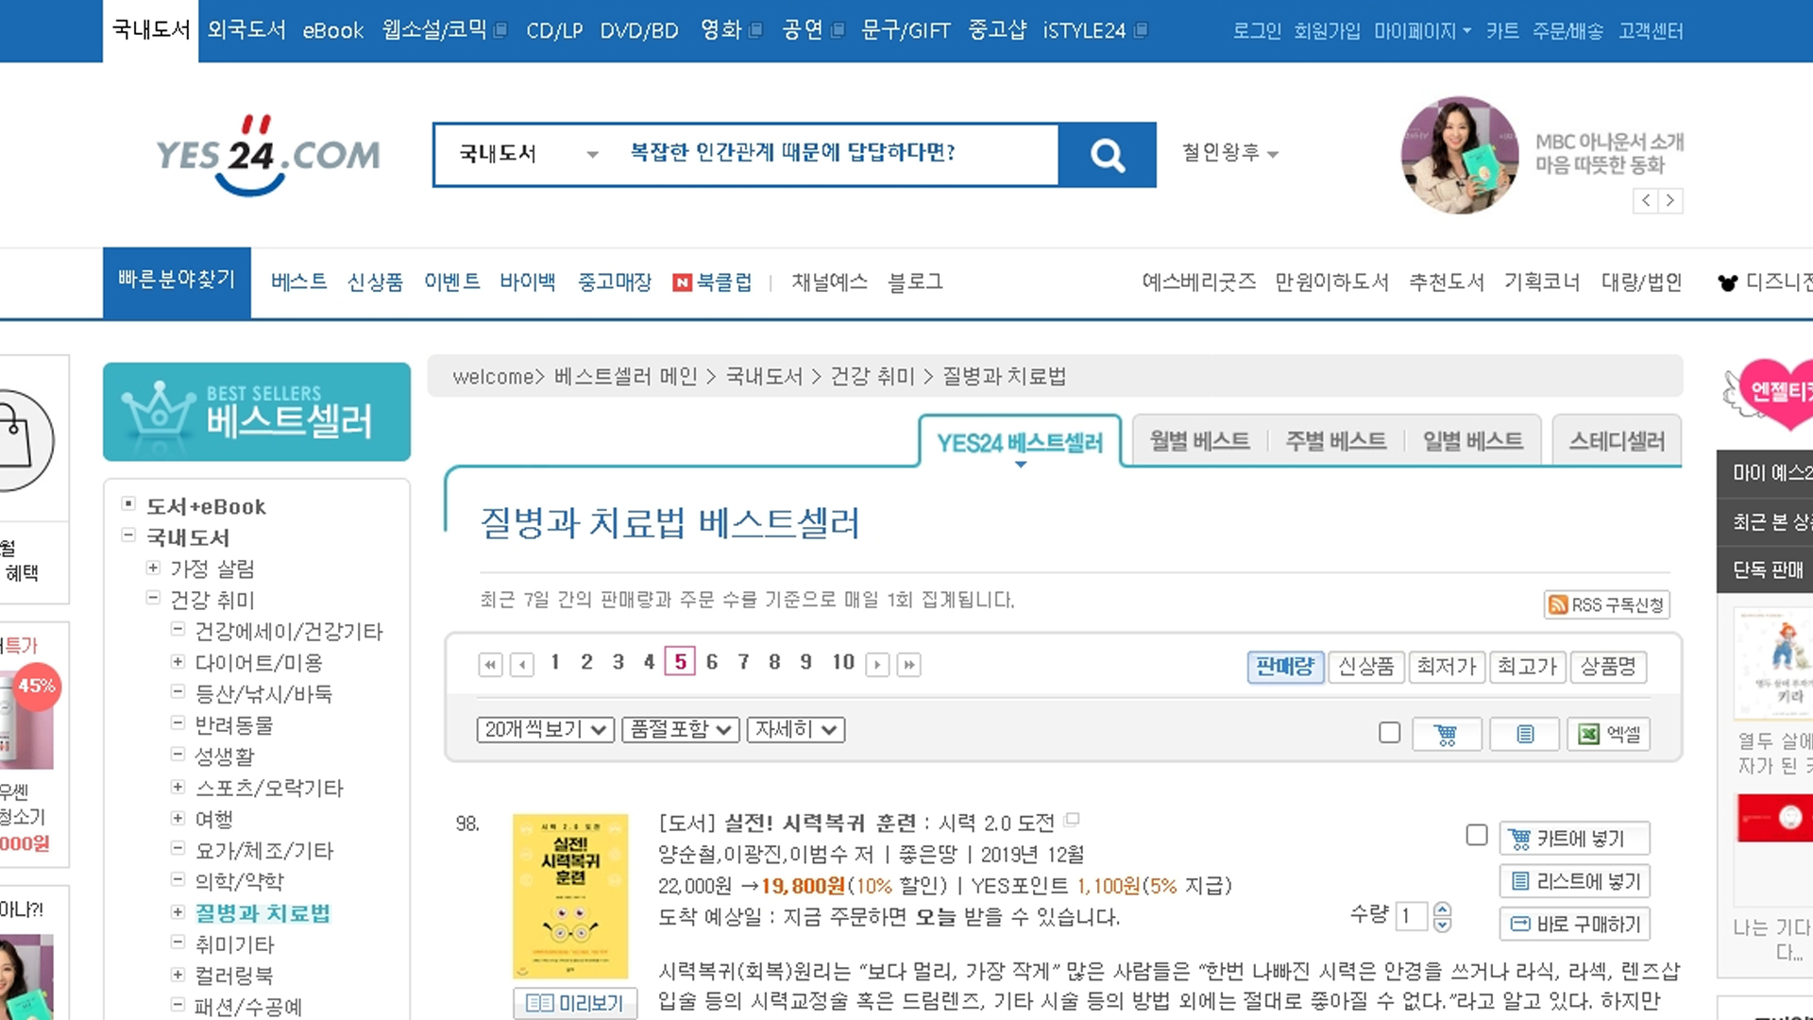
Task: Click the cart icon in list toolbar
Action: [1446, 734]
